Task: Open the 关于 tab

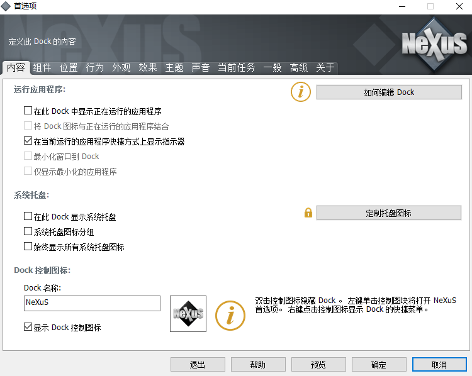Action: 325,67
